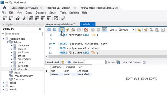Viewport: 167px width, 94px height.
Task: Sort by the Lastname column header
Action: tap(57, 67)
